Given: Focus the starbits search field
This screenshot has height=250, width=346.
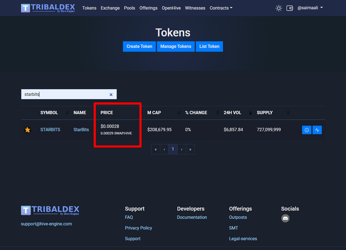Looking at the screenshot, I should [x=69, y=94].
